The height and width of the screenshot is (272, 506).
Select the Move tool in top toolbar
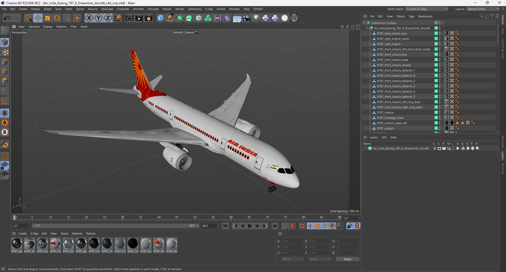[x=38, y=18]
